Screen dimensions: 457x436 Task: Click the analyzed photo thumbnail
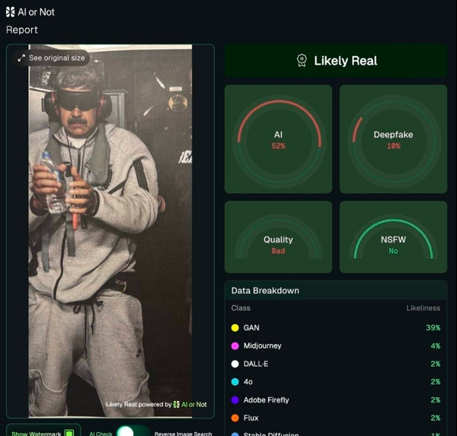[110, 231]
